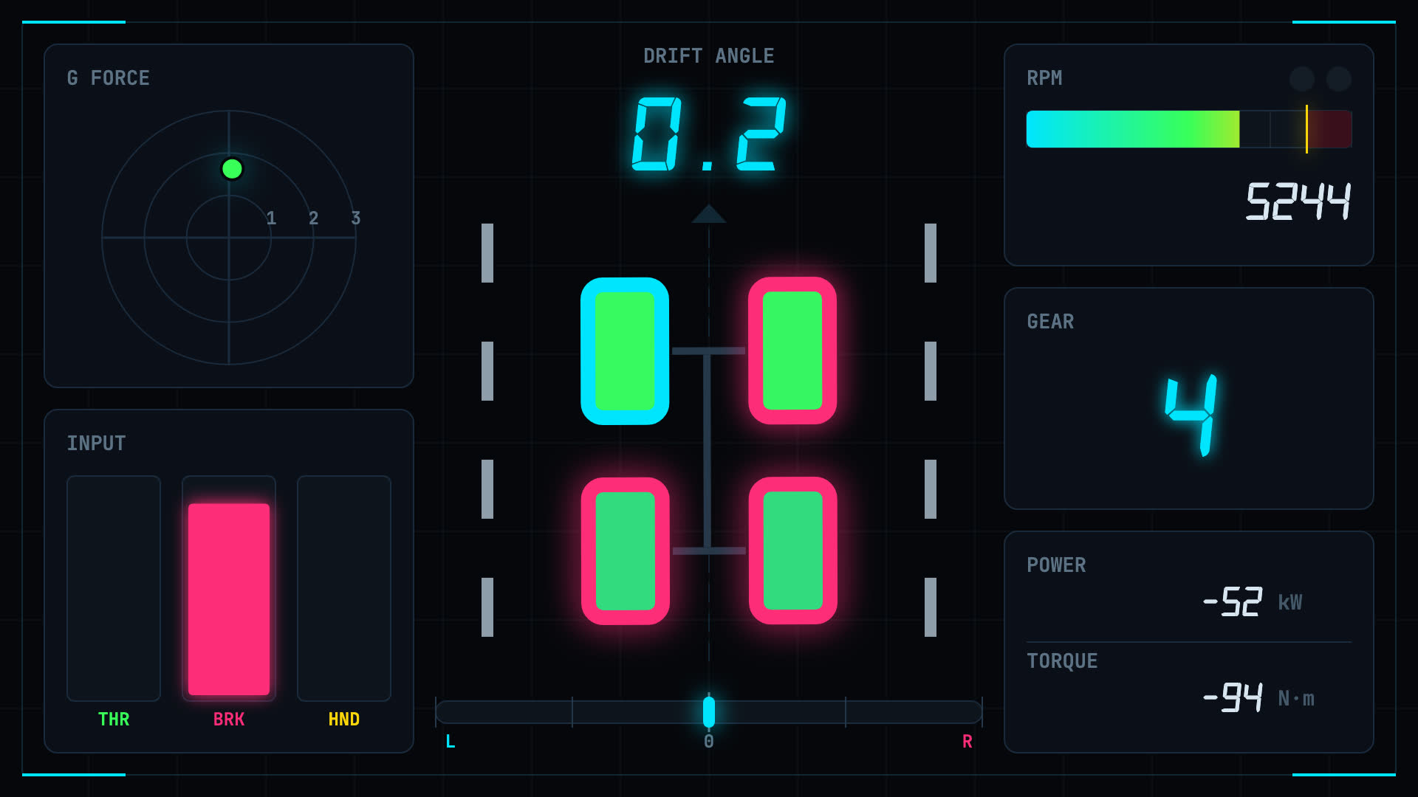1418x797 pixels.
Task: Click ring label 3 on G-force radar
Action: pos(356,218)
